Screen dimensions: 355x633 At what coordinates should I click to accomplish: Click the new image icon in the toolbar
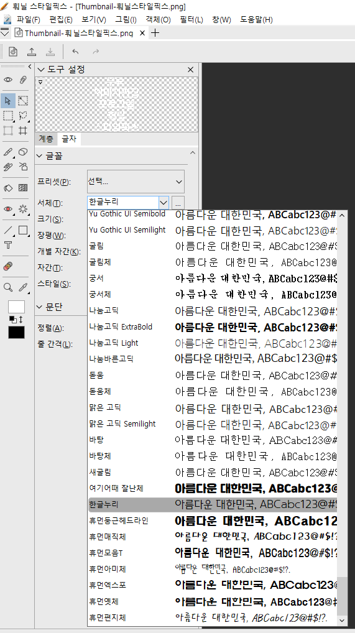(13, 52)
